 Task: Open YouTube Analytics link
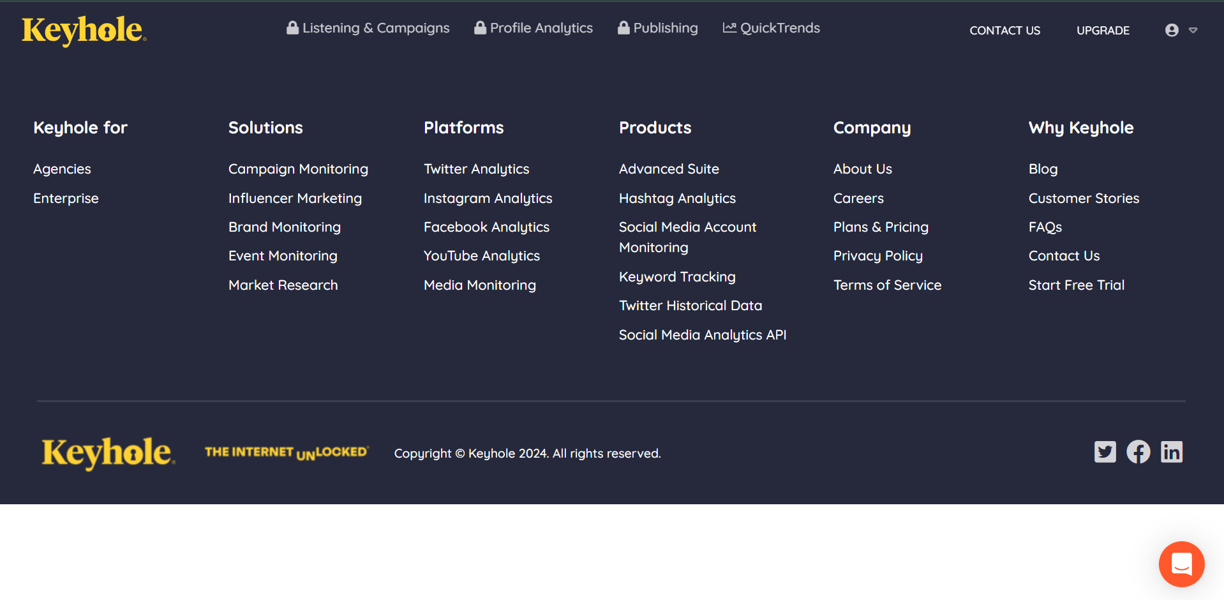point(482,256)
